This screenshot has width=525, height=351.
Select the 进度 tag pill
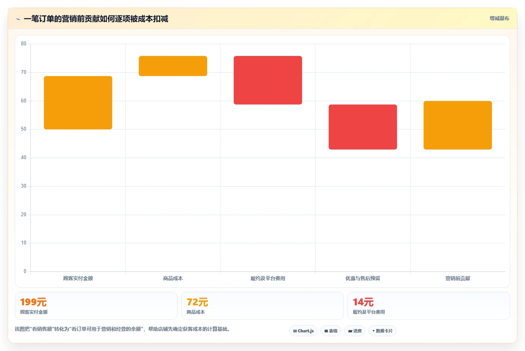(355, 331)
